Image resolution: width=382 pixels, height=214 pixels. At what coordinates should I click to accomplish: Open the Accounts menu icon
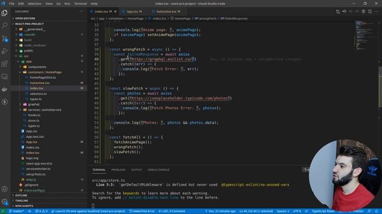pos(5,188)
